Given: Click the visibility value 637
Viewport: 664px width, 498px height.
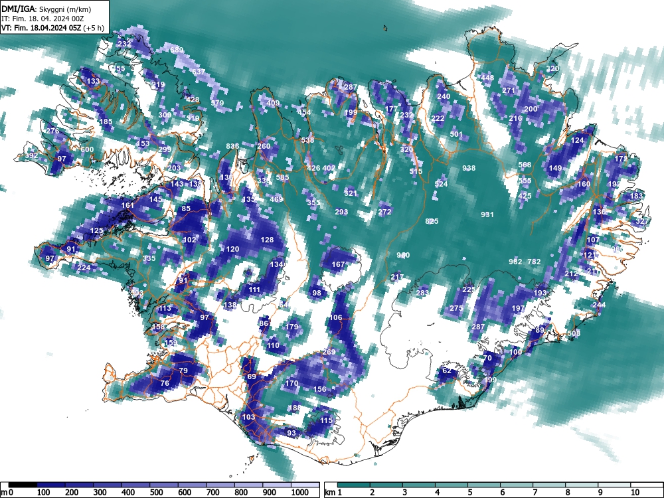Looking at the screenshot, I should point(198,72).
